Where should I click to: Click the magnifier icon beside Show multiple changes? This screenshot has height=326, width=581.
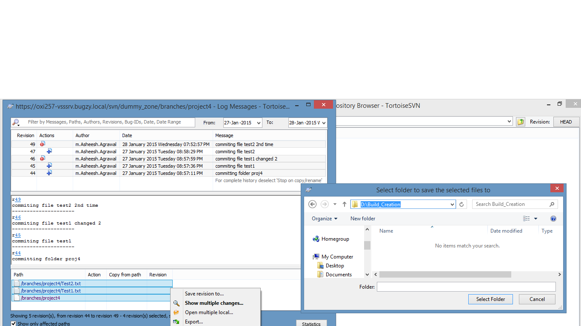pyautogui.click(x=177, y=303)
